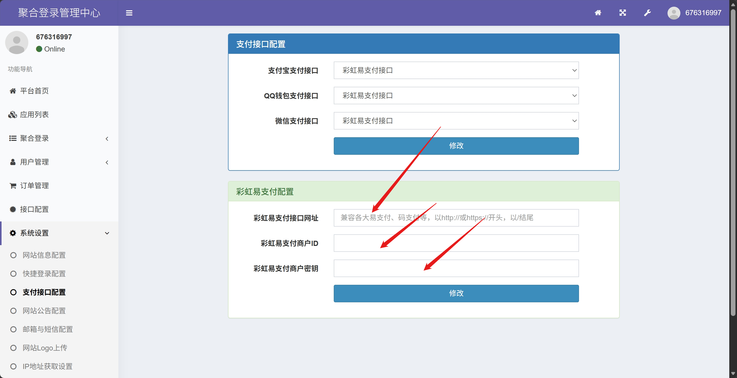Open 快捷登录配置 settings page
Viewport: 737px width, 378px height.
(44, 274)
